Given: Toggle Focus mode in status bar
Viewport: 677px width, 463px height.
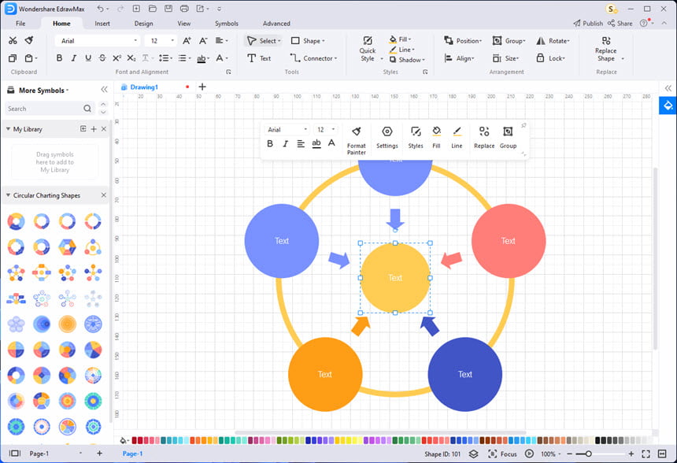Looking at the screenshot, I should (502, 454).
